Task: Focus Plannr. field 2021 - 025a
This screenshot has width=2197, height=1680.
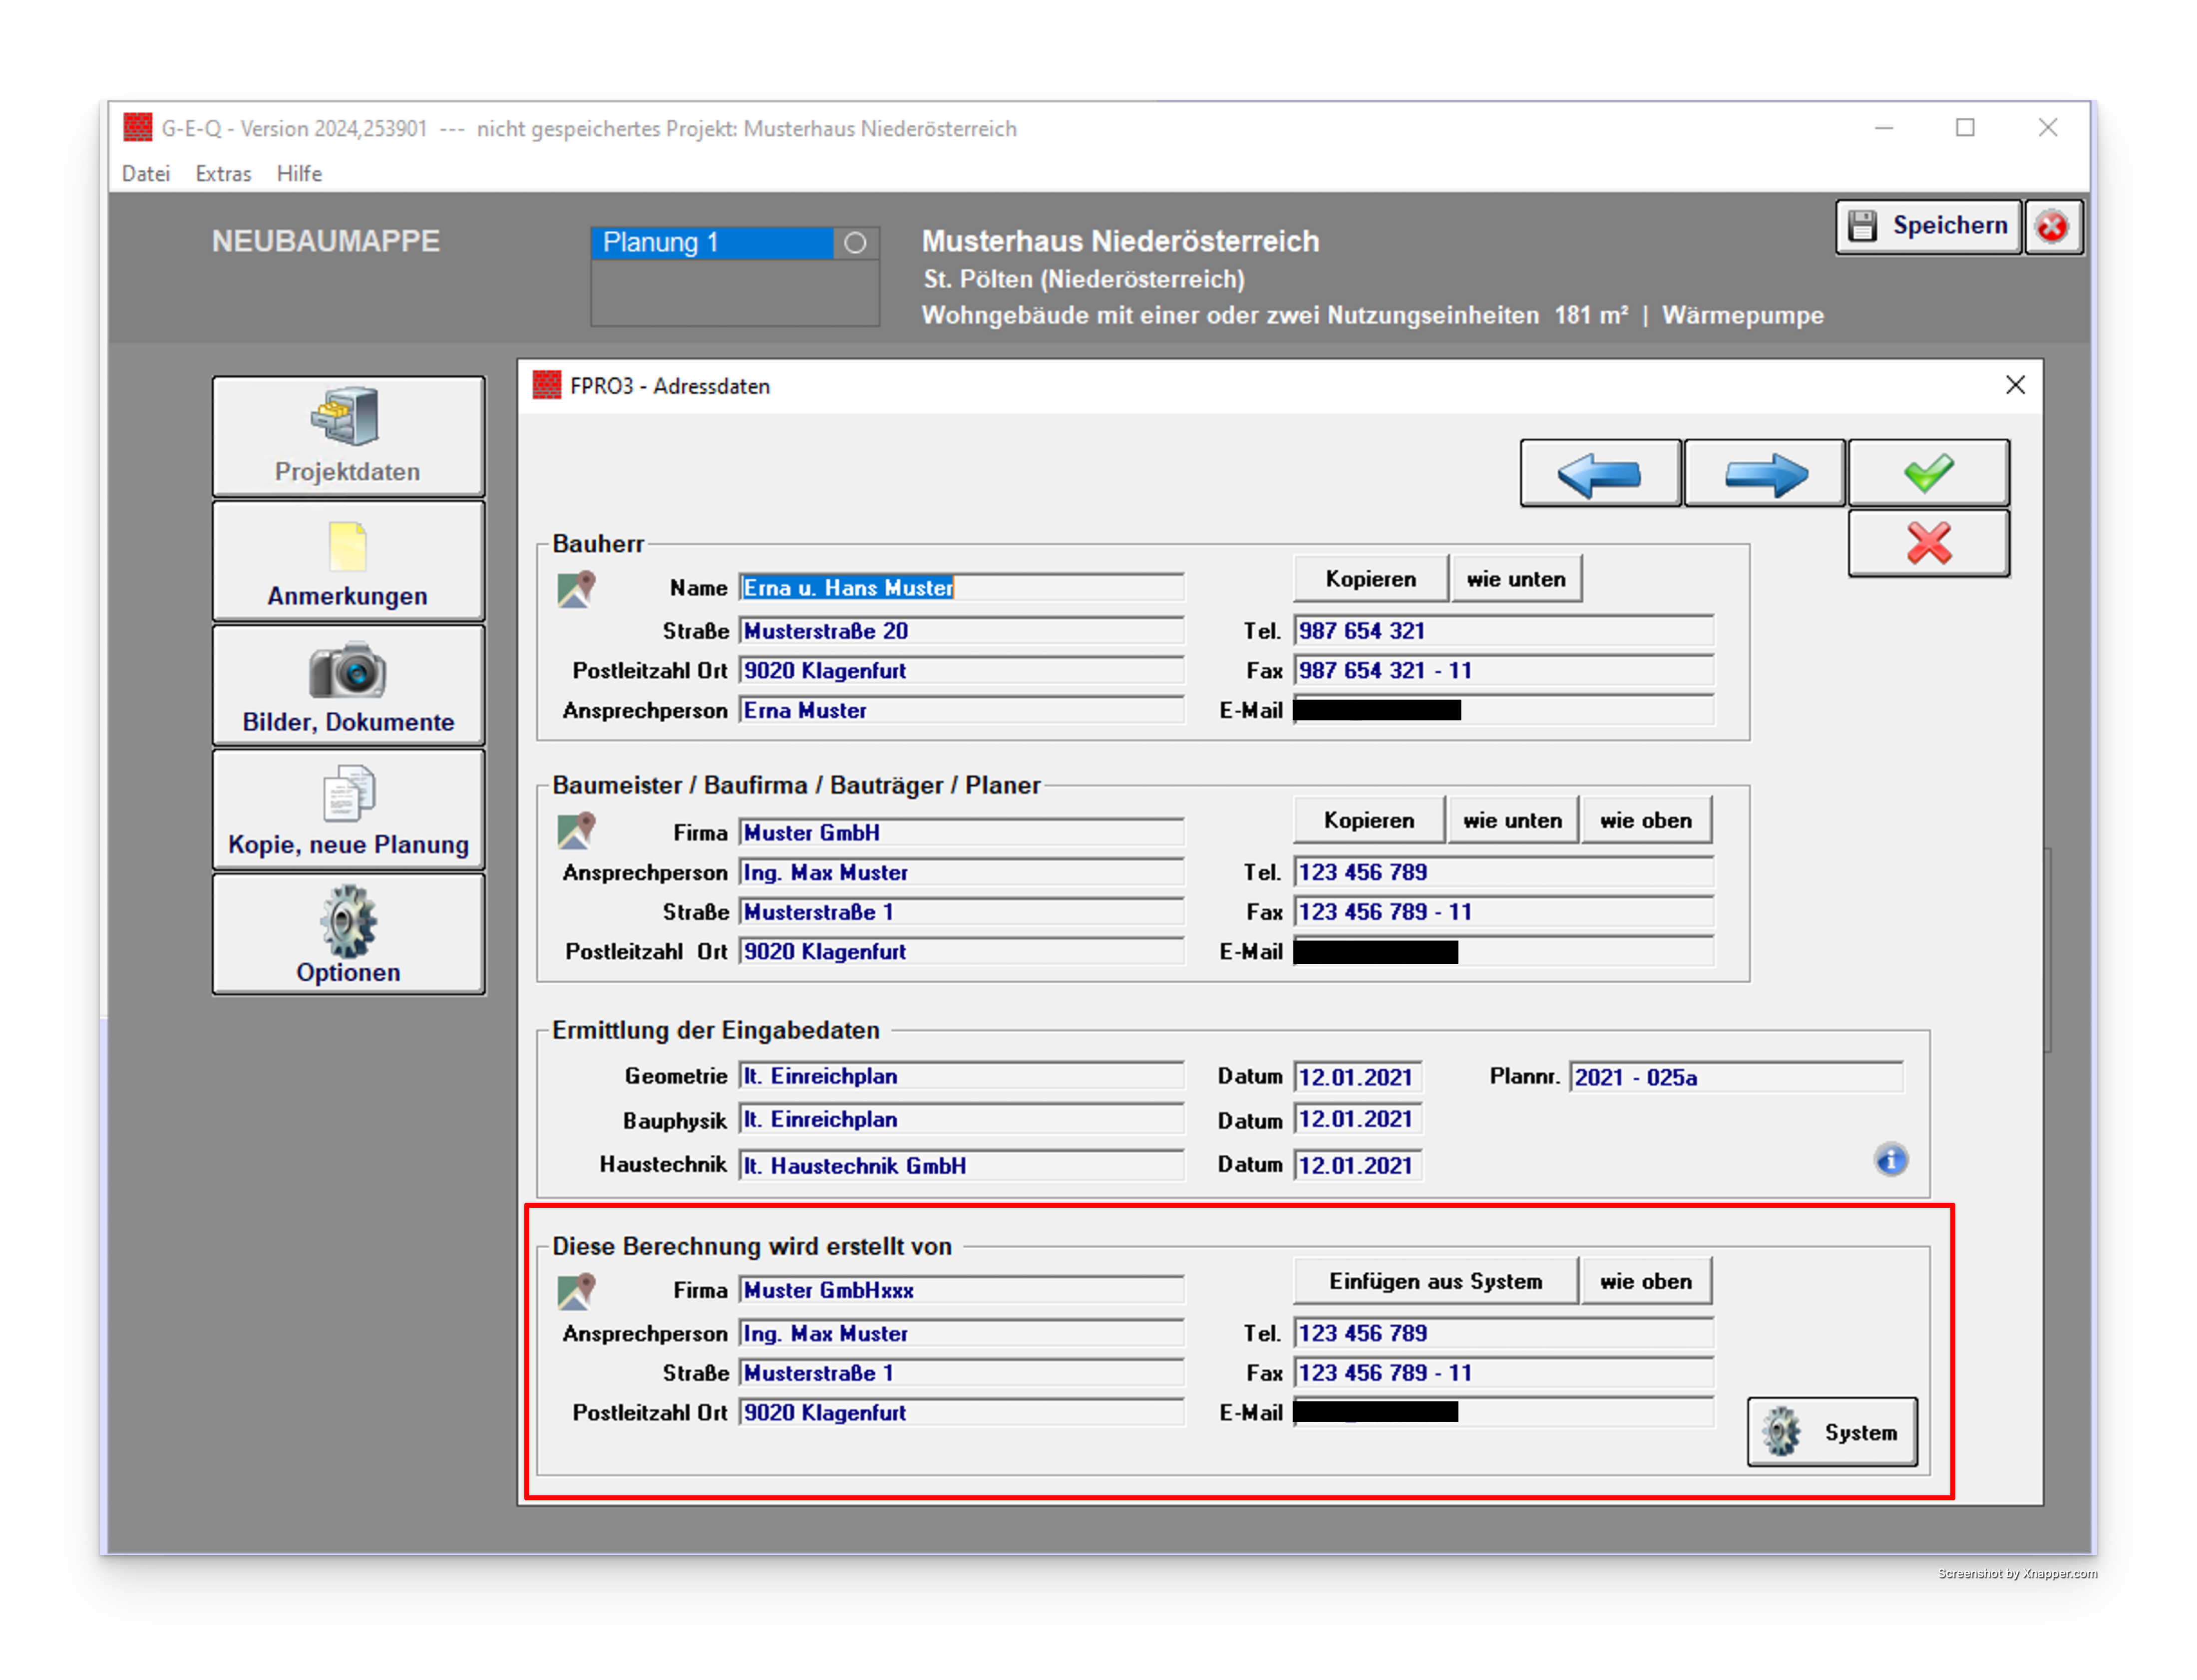Action: 1736,1077
